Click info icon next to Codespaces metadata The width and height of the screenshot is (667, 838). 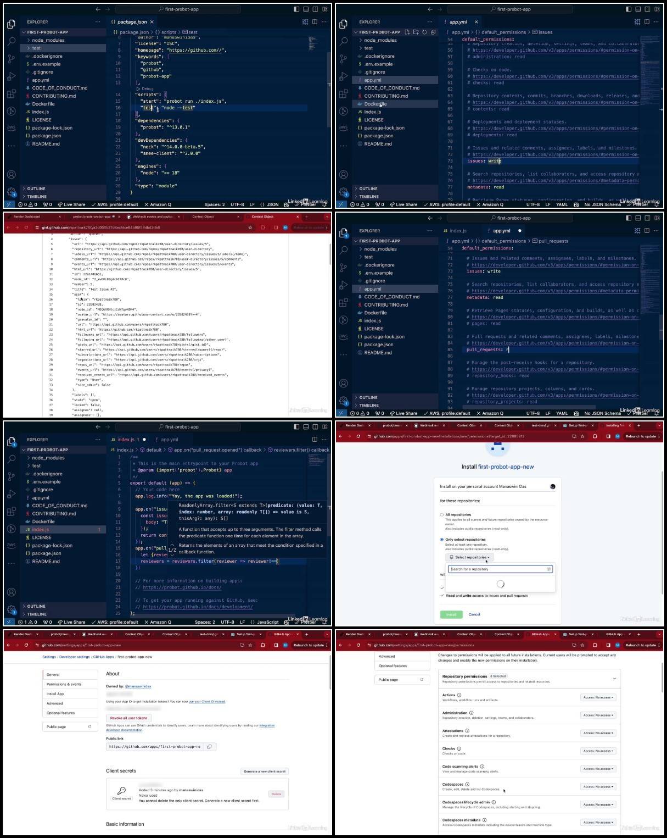pos(484,820)
